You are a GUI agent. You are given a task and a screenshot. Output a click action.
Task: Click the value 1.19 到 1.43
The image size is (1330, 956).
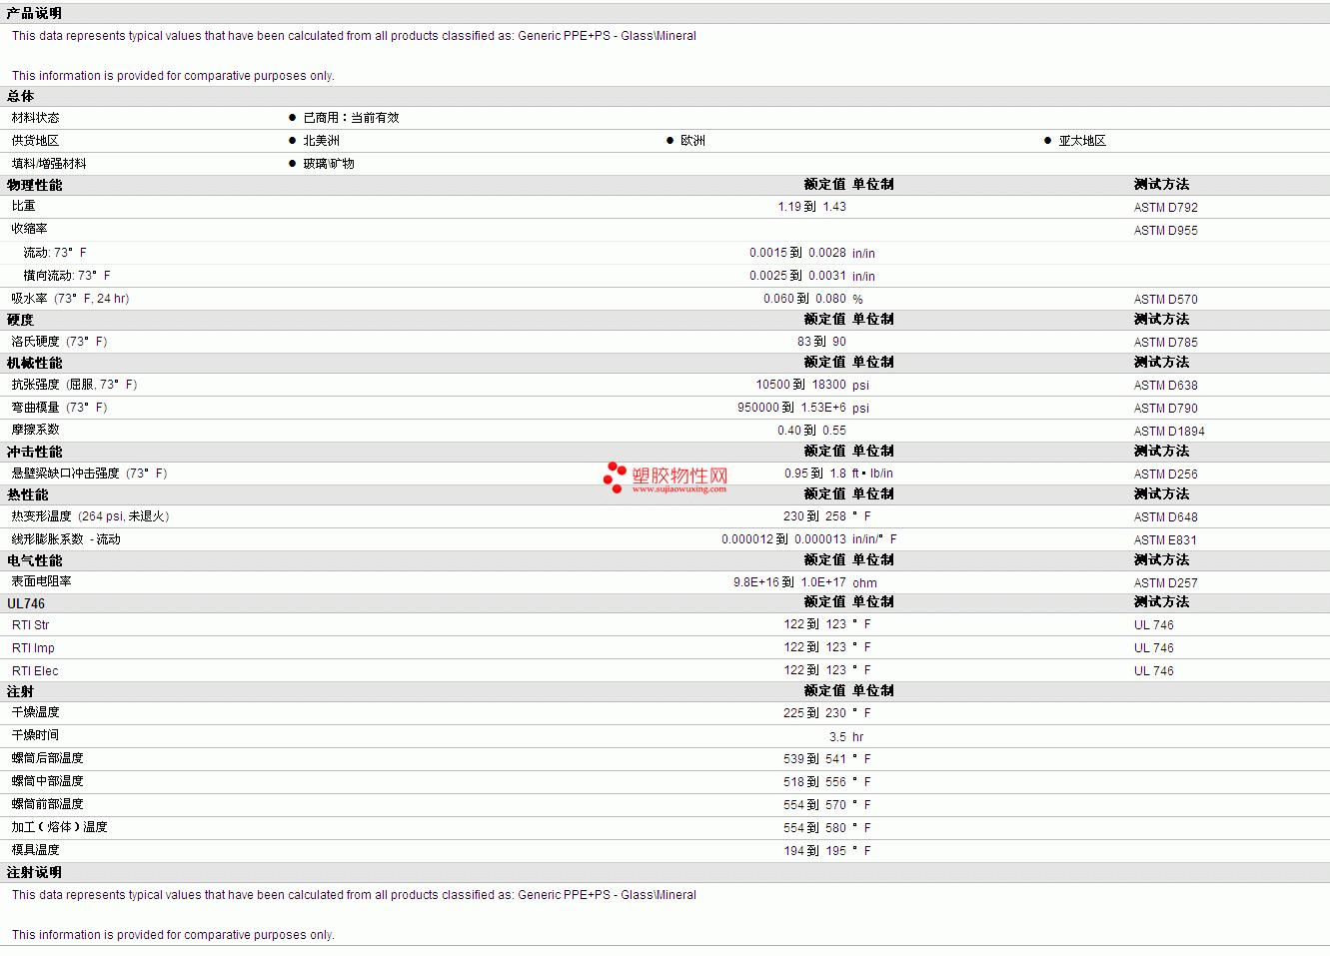[811, 207]
